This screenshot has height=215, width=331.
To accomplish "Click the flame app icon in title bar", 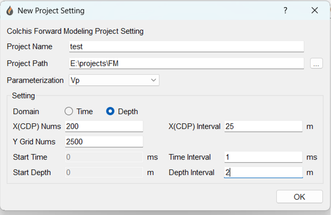I will [x=10, y=11].
